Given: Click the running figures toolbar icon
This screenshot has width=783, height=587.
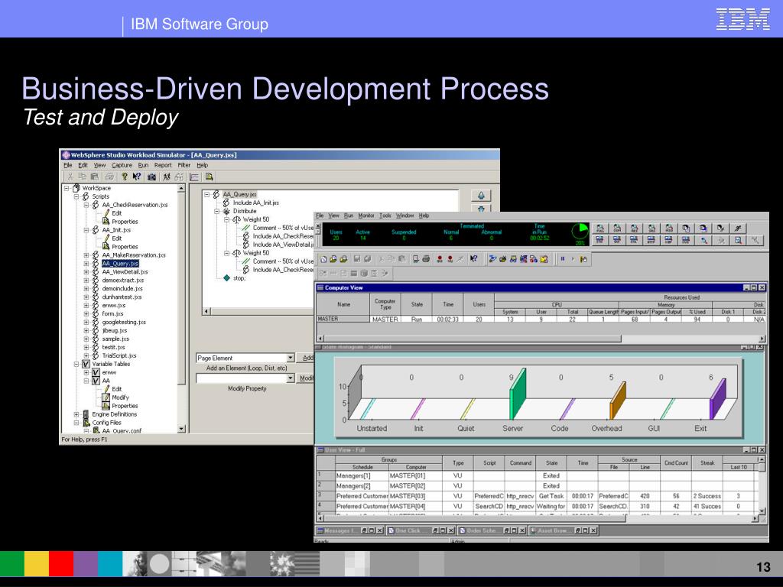Looking at the screenshot, I should 167,177.
